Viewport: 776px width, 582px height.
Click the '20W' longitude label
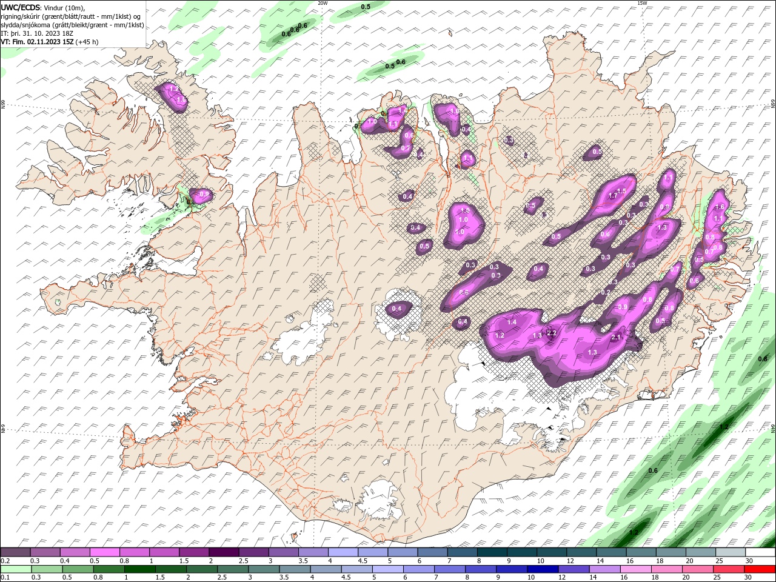[x=323, y=3]
